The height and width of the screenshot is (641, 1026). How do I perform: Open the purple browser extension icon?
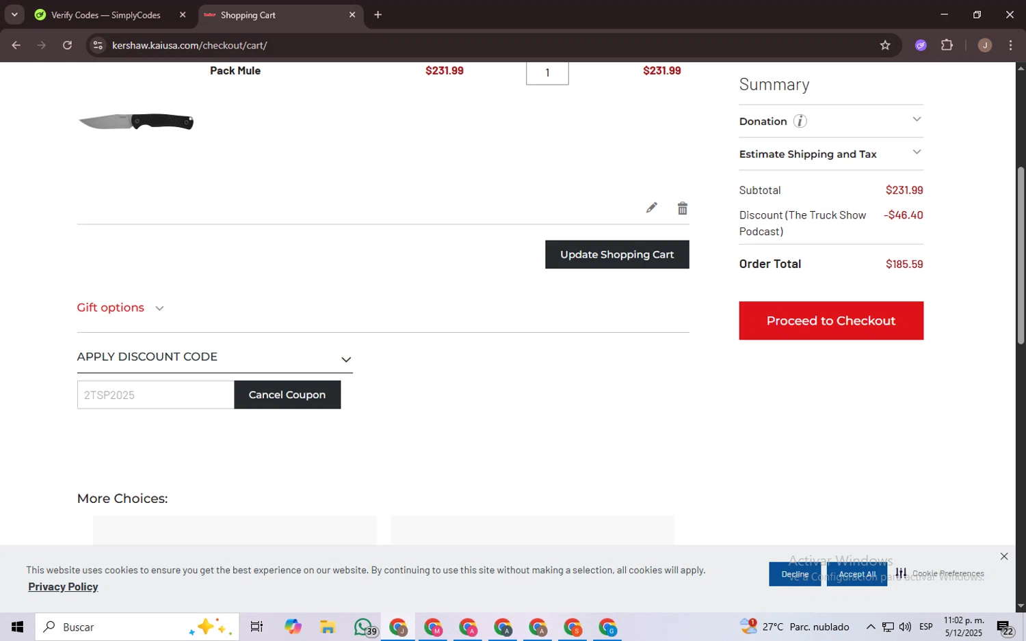coord(921,45)
